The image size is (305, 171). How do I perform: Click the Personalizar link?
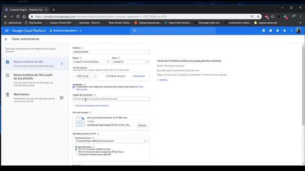139,76
